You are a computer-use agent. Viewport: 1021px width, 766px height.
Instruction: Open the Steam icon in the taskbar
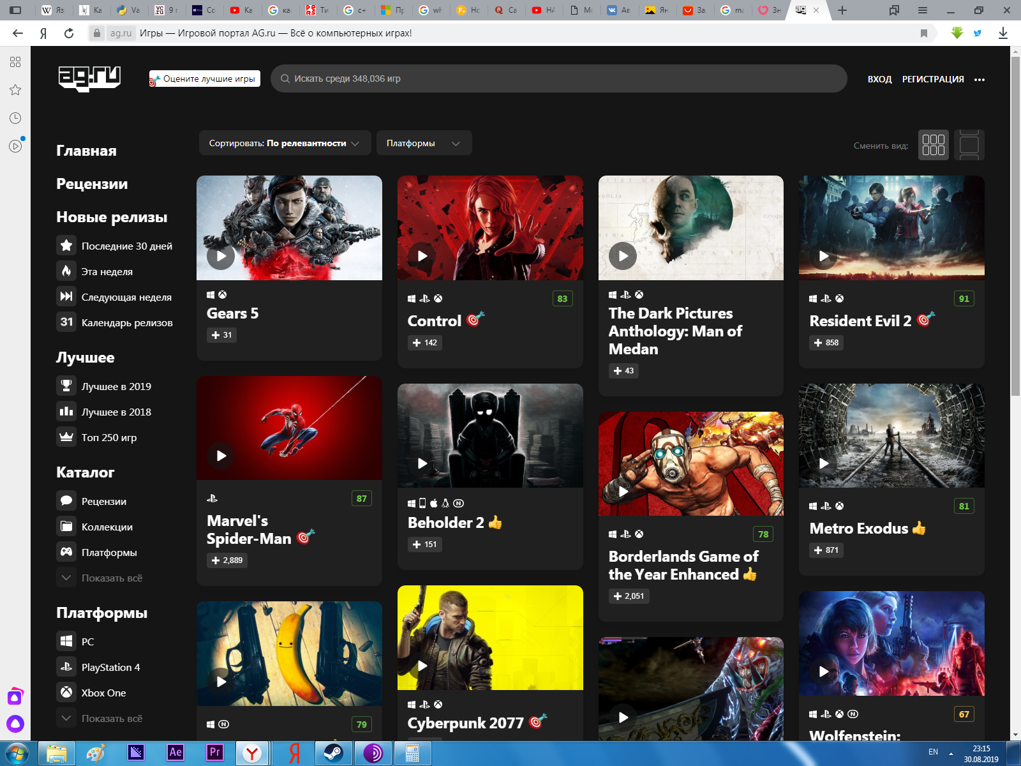[x=332, y=753]
